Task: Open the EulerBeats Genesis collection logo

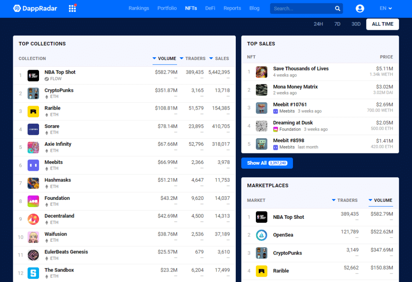Action: pyautogui.click(x=33, y=255)
